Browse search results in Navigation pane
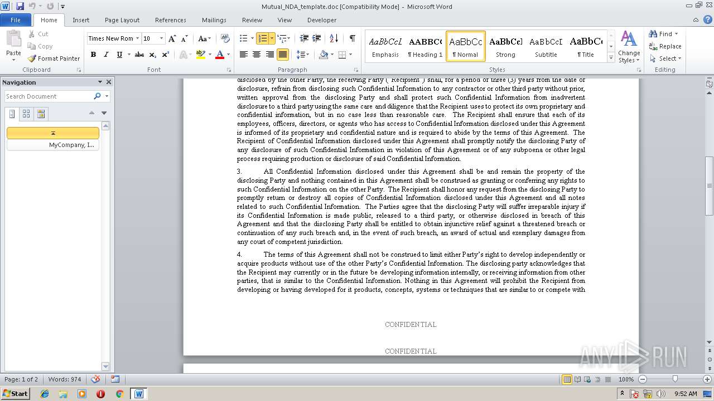714x401 pixels. (41, 114)
